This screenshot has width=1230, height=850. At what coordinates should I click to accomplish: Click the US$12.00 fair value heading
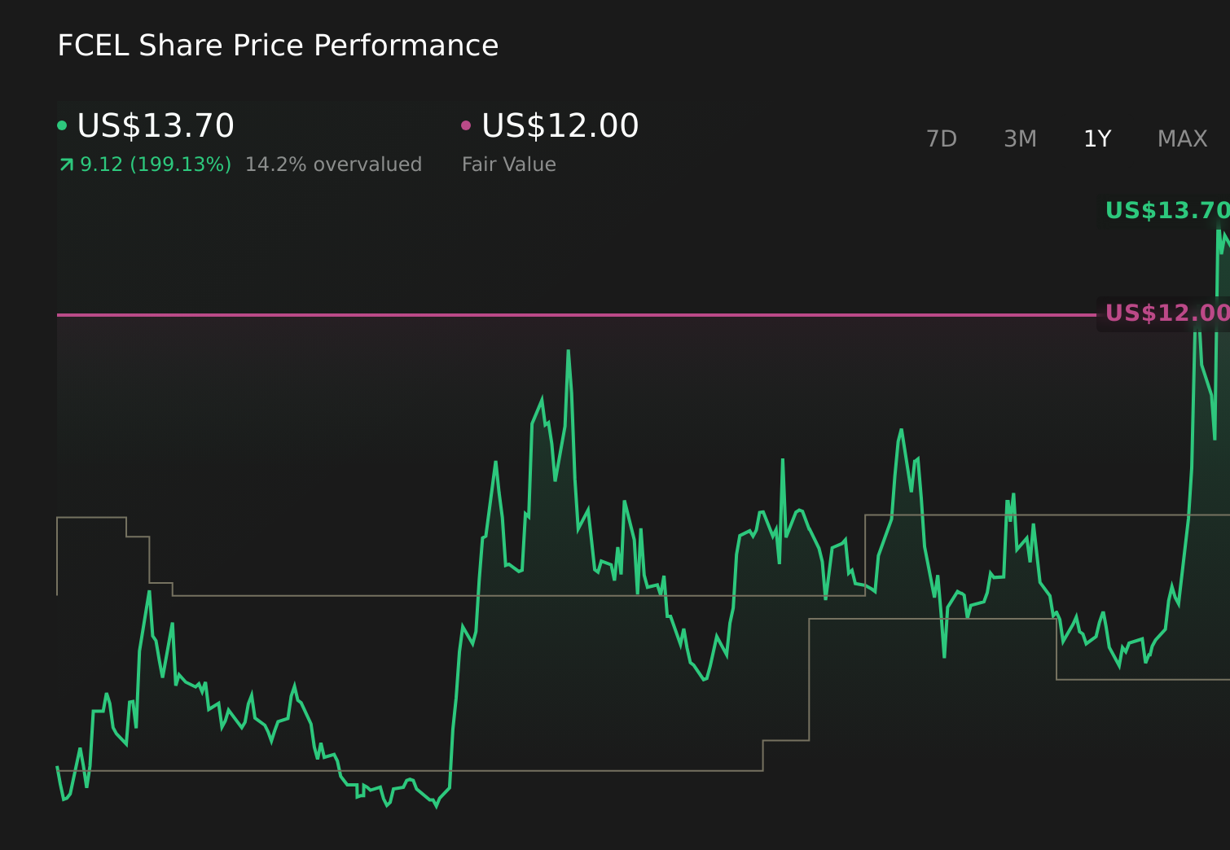point(560,126)
